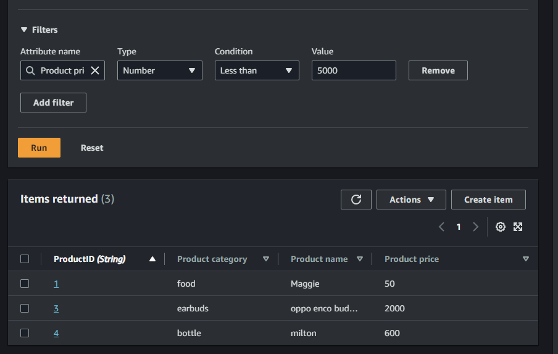
Task: Sort by ProductID ascending arrow
Action: [x=152, y=259]
